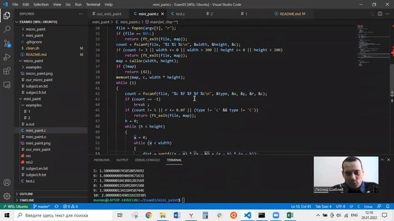Change UTF-8 file encoding
Screen dimensions: 394x221
pyautogui.click(x=340, y=206)
